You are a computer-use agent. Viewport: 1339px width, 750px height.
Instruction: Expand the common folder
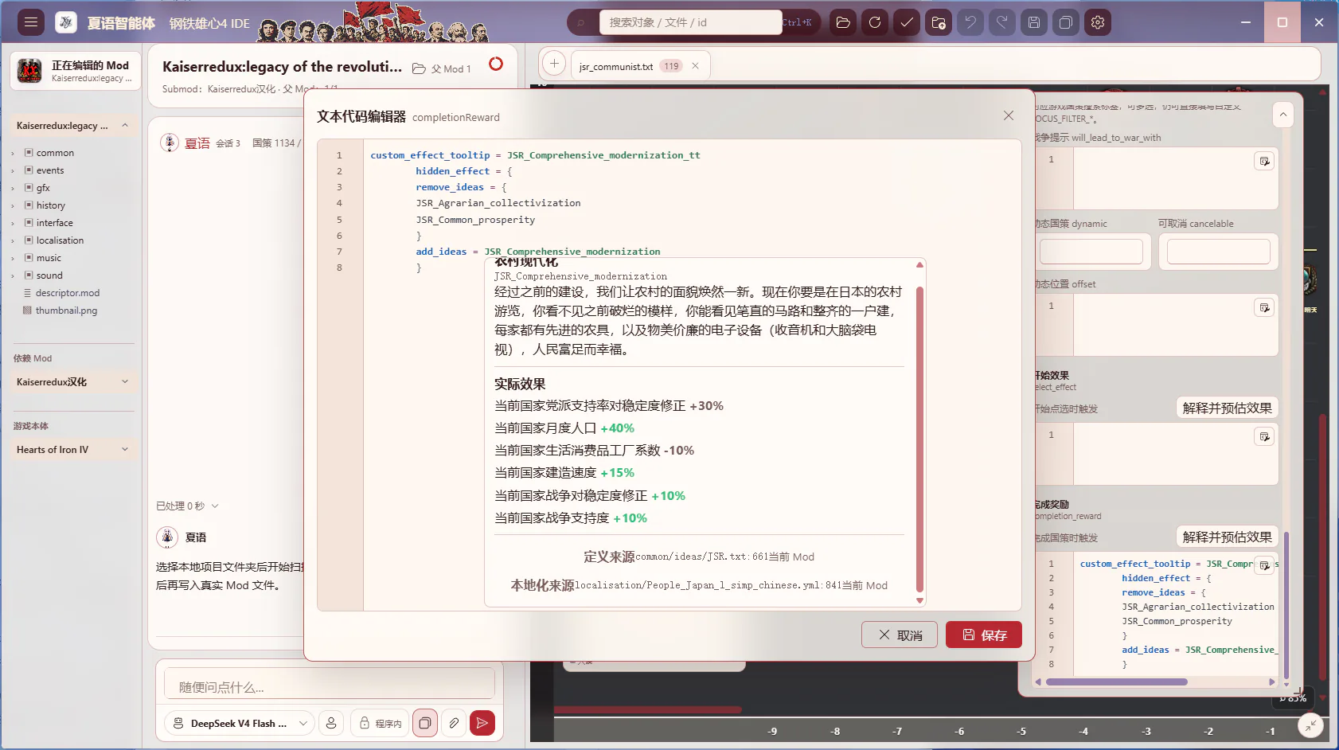point(13,153)
